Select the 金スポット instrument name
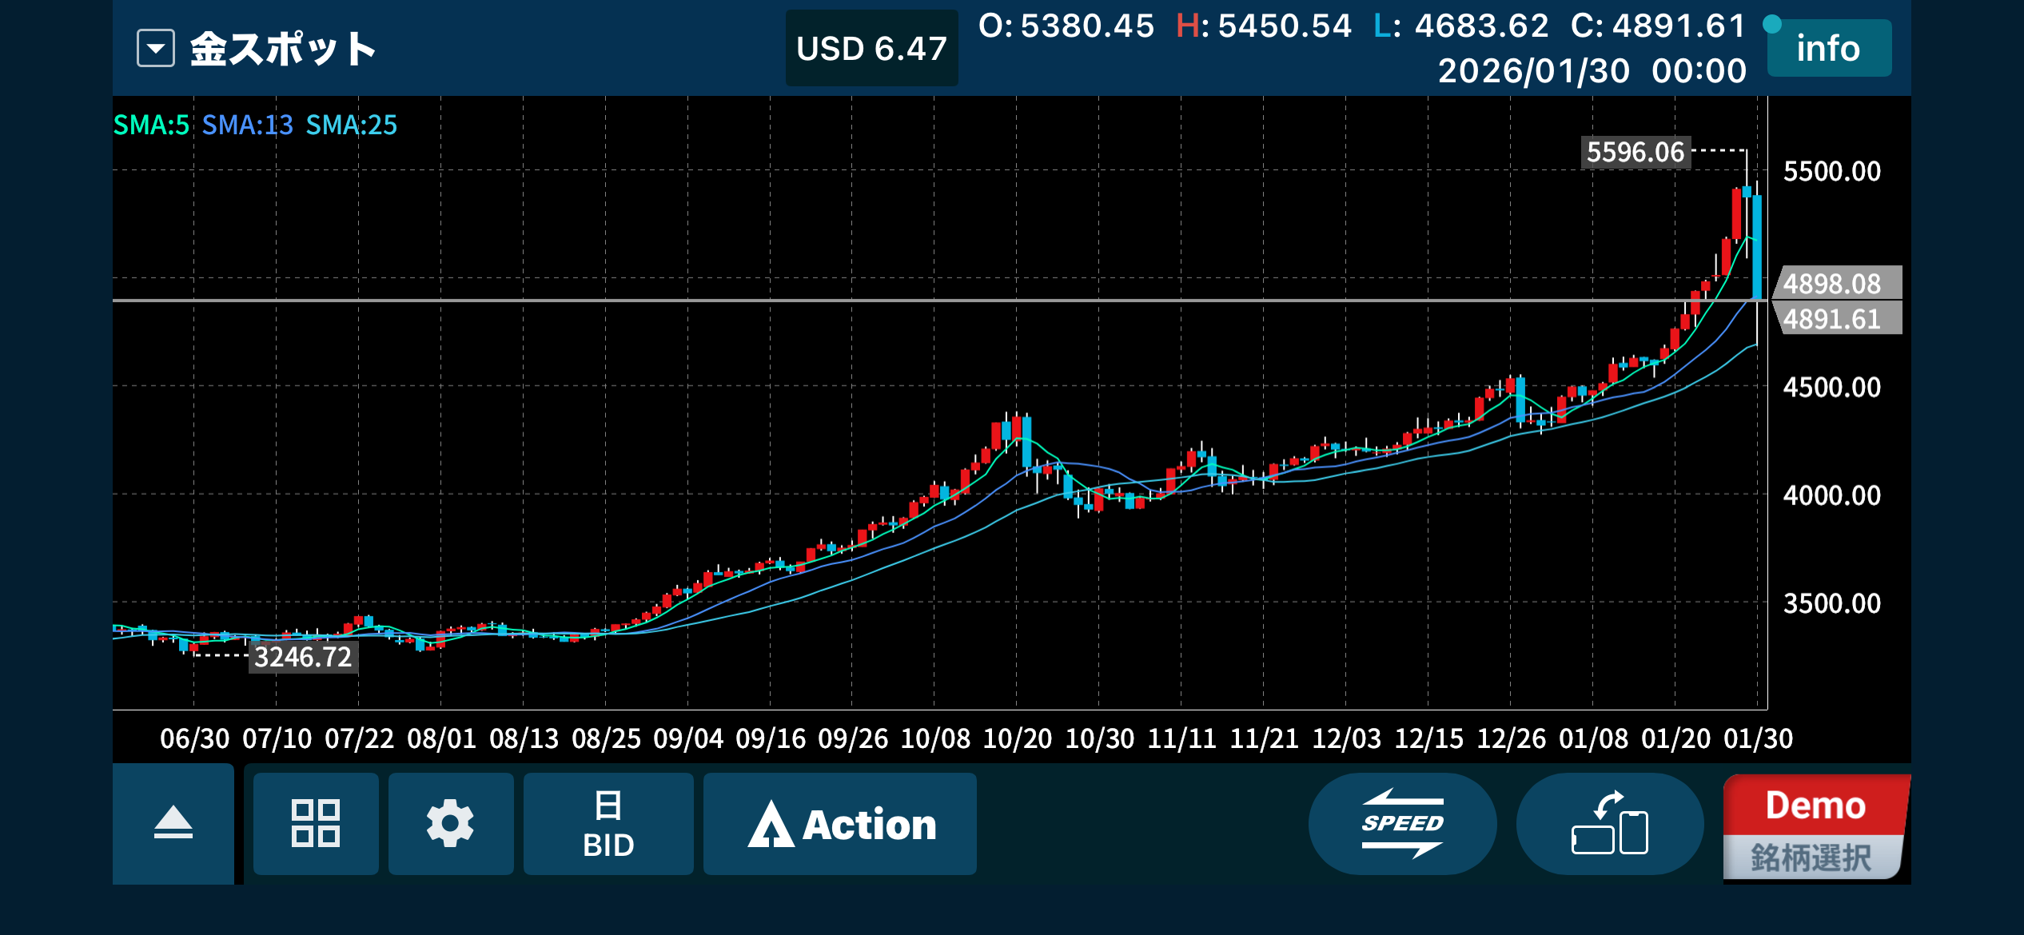Screen dimensions: 2024x935 pyautogui.click(x=283, y=49)
